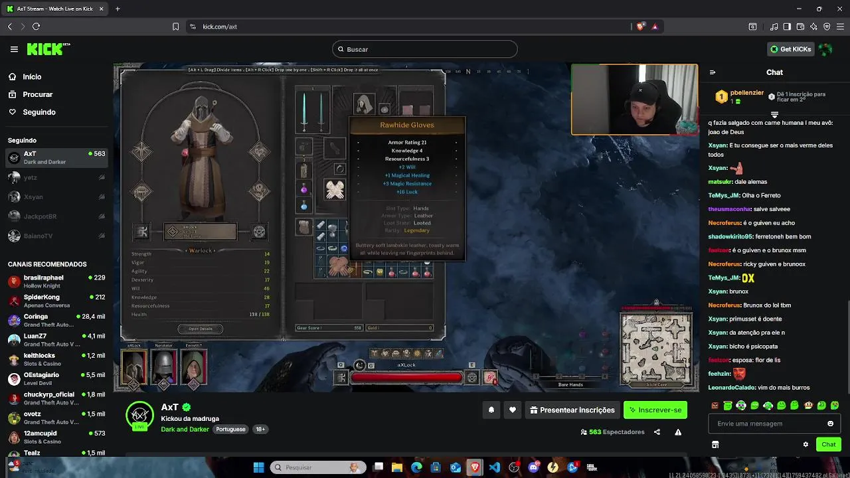The image size is (850, 478).
Task: Open Brave Leo AI assistant
Action: click(813, 27)
